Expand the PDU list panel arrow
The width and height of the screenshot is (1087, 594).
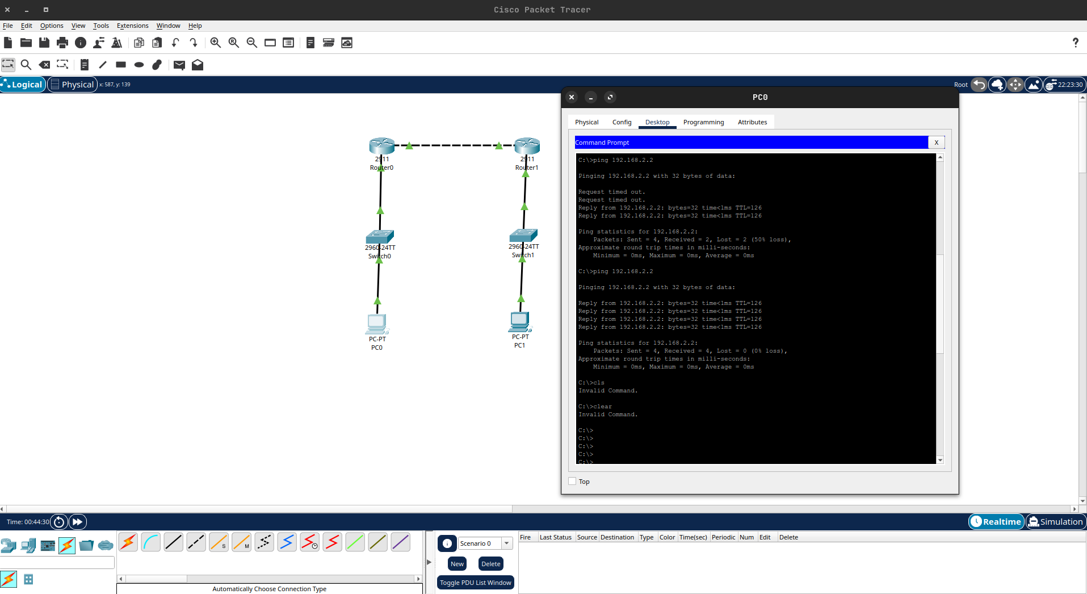(x=429, y=562)
